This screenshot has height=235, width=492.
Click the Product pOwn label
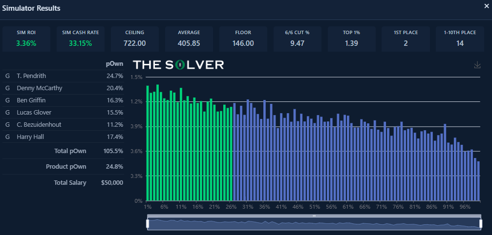[66, 167]
